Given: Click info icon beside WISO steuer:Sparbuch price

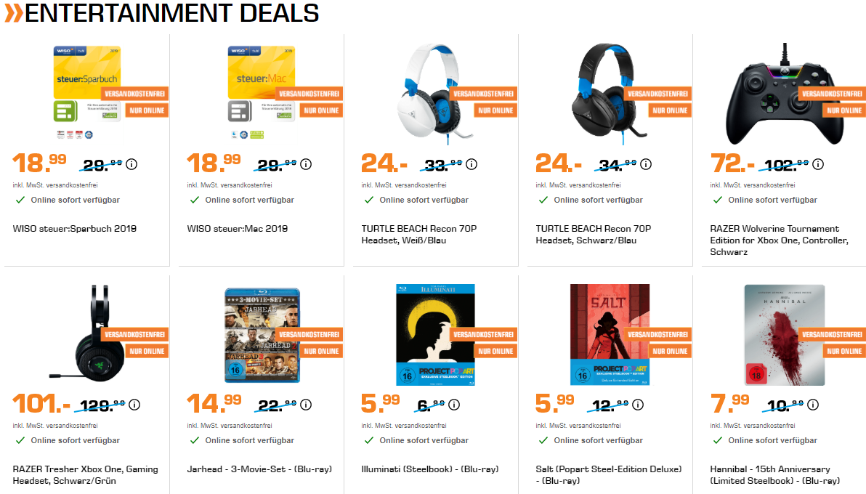Looking at the screenshot, I should (x=131, y=164).
